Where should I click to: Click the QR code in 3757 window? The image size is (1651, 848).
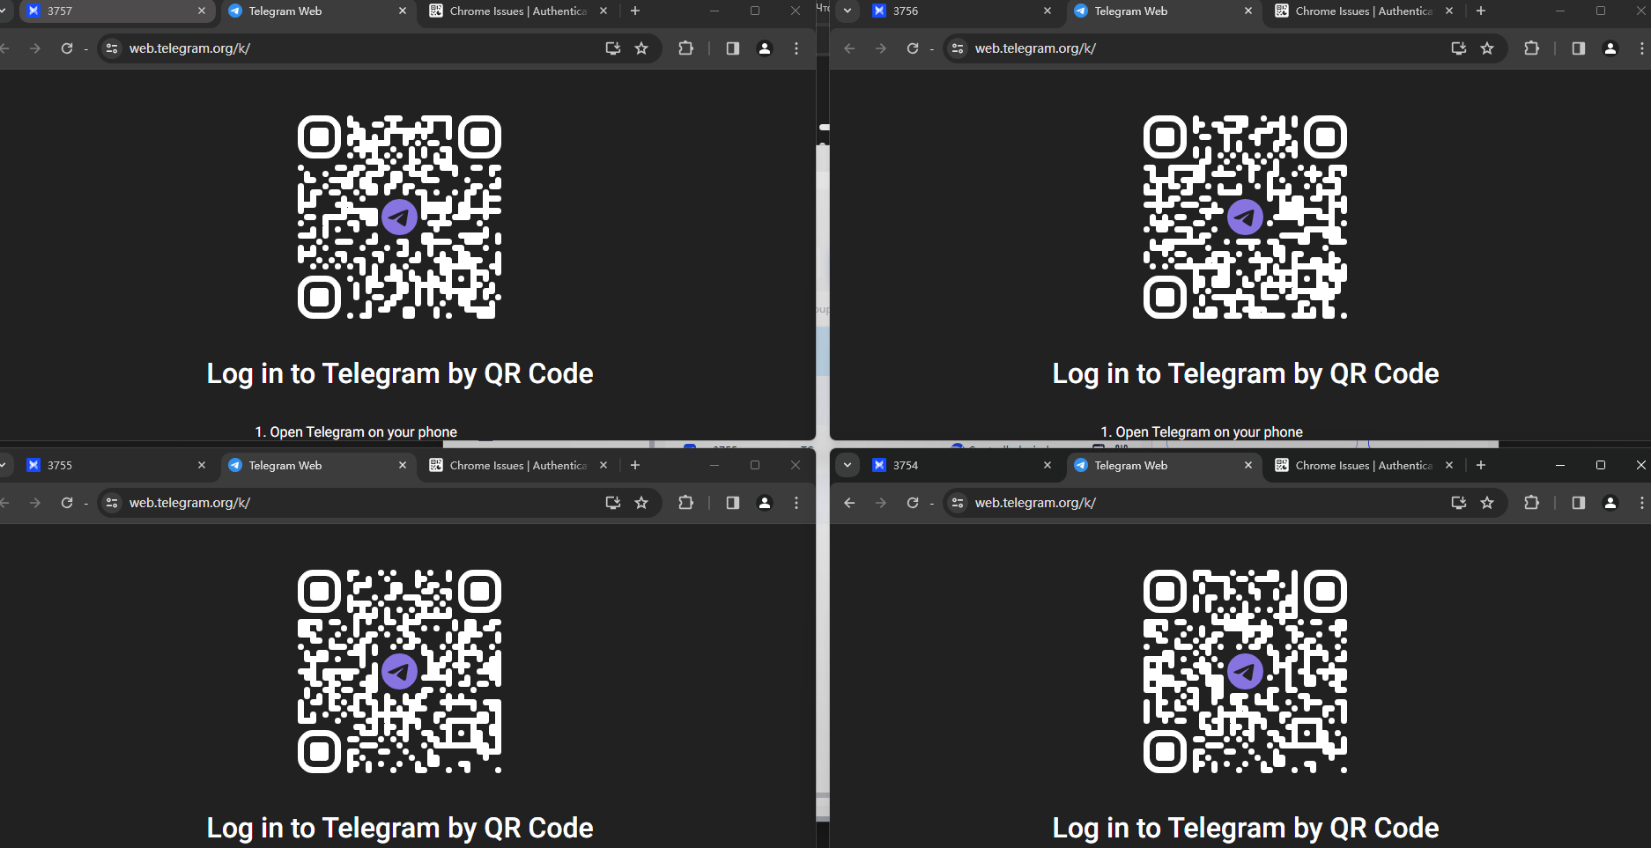(x=400, y=217)
